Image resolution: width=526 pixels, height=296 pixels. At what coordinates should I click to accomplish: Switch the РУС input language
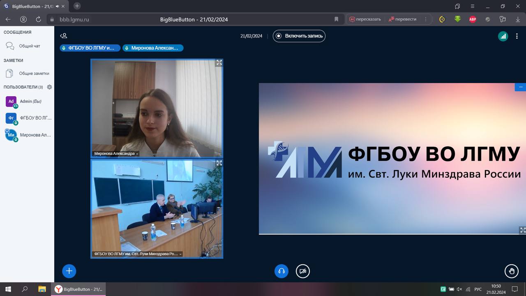pyautogui.click(x=478, y=289)
